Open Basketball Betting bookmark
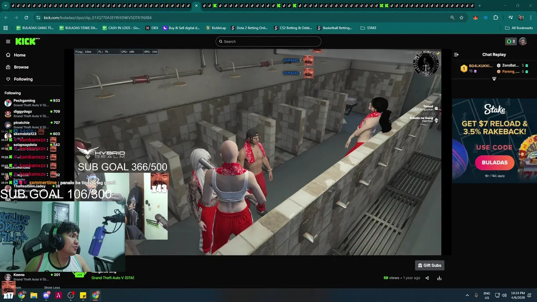 click(x=335, y=28)
